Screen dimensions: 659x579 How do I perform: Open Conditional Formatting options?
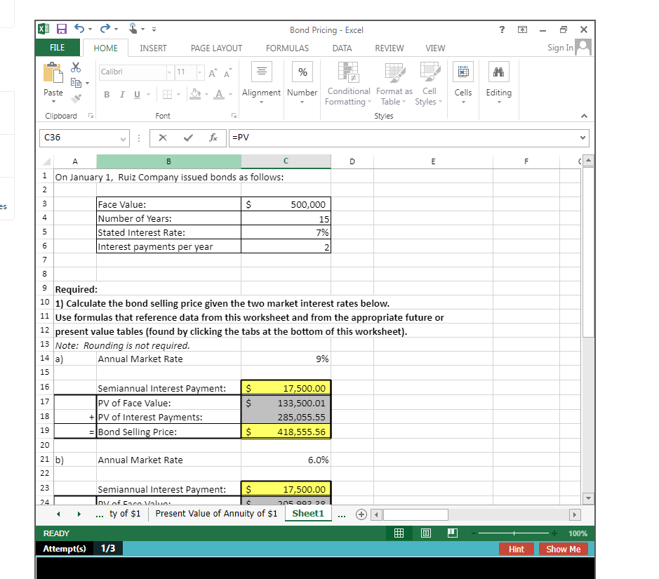[x=347, y=83]
